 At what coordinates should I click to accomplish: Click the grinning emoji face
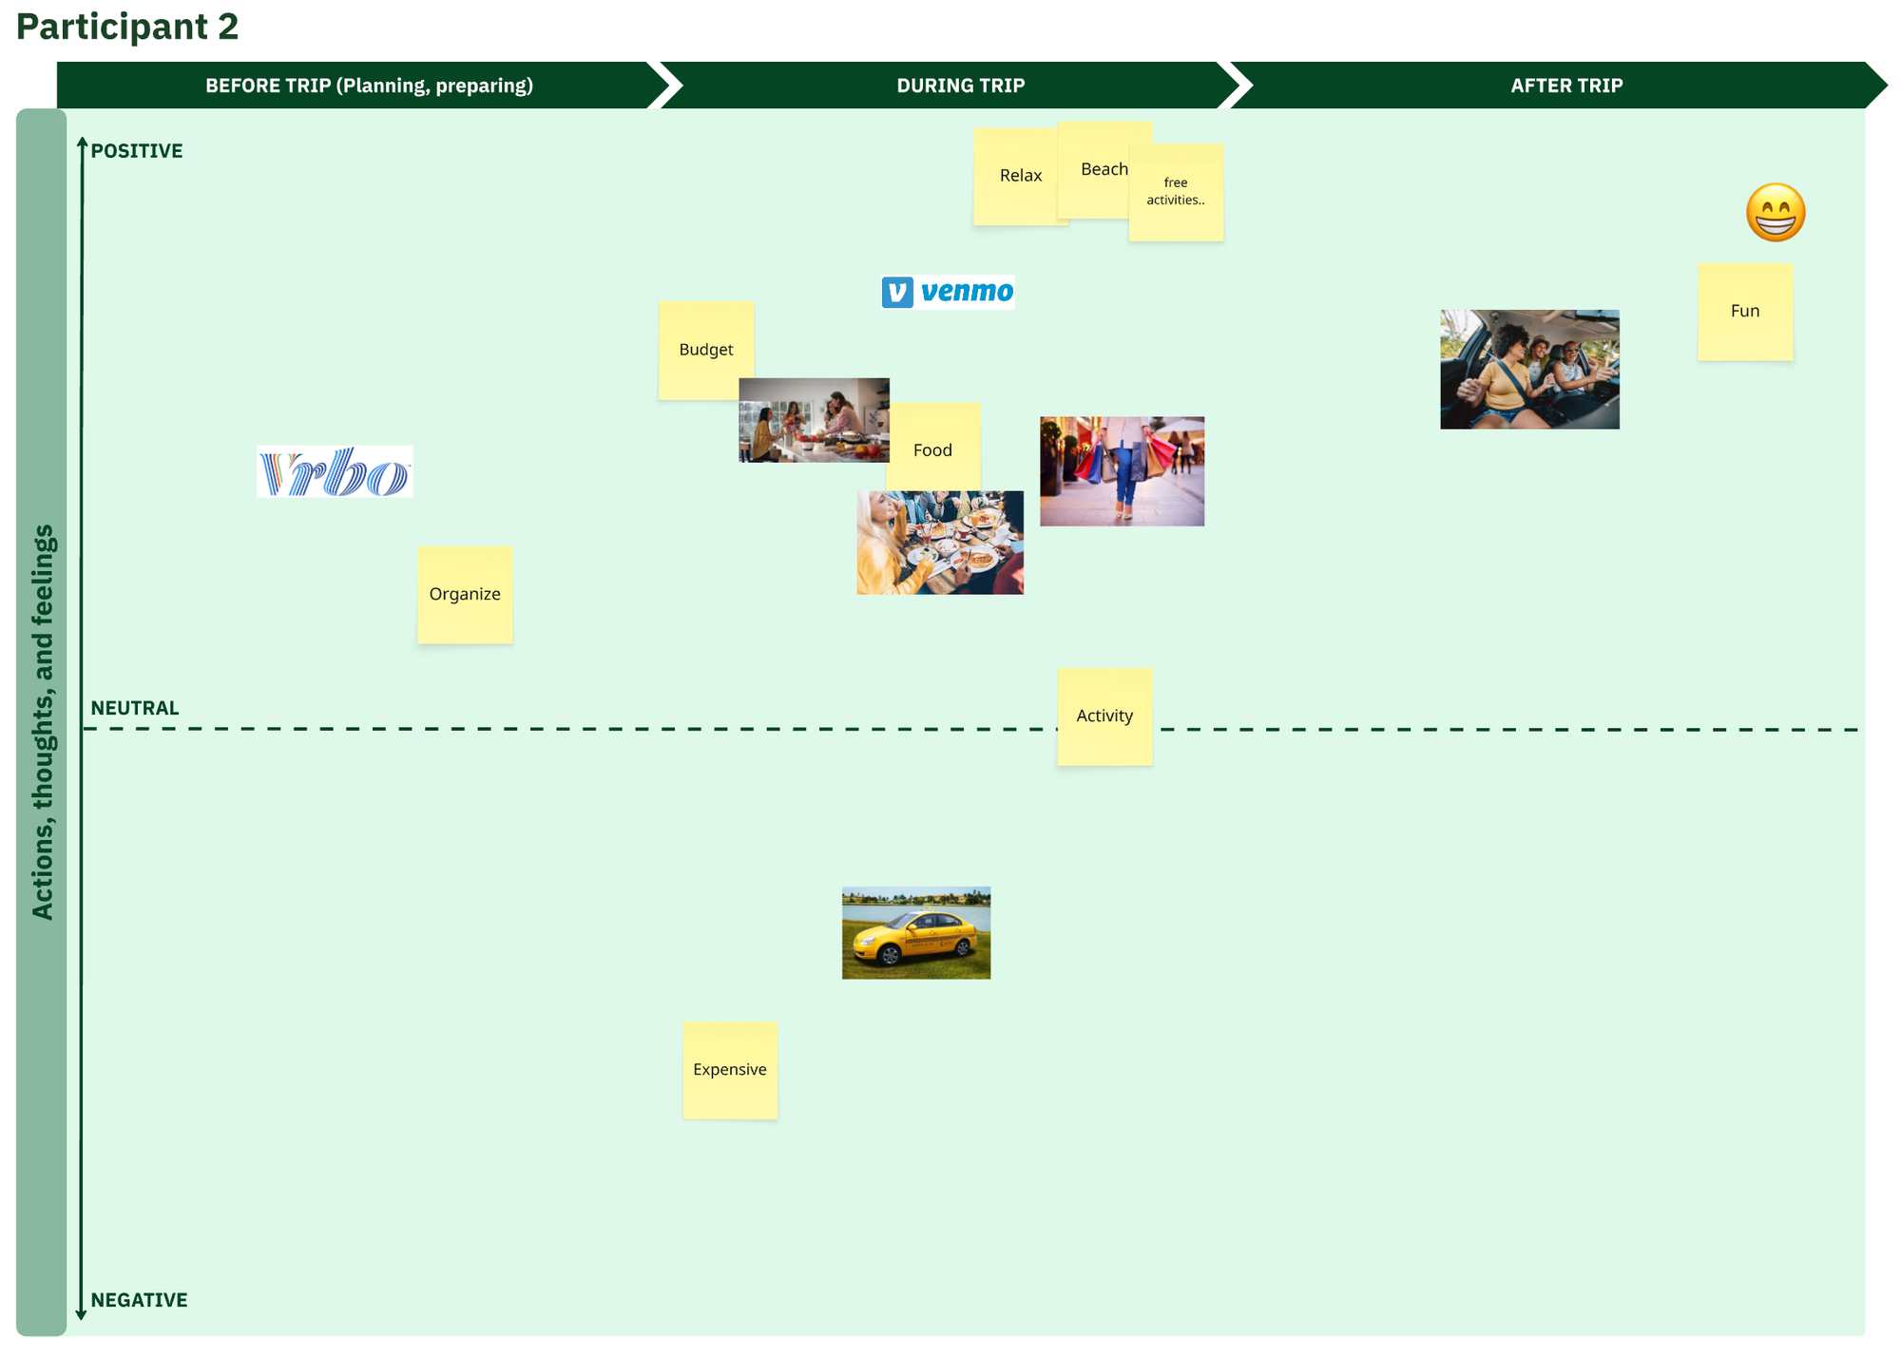pyautogui.click(x=1775, y=213)
